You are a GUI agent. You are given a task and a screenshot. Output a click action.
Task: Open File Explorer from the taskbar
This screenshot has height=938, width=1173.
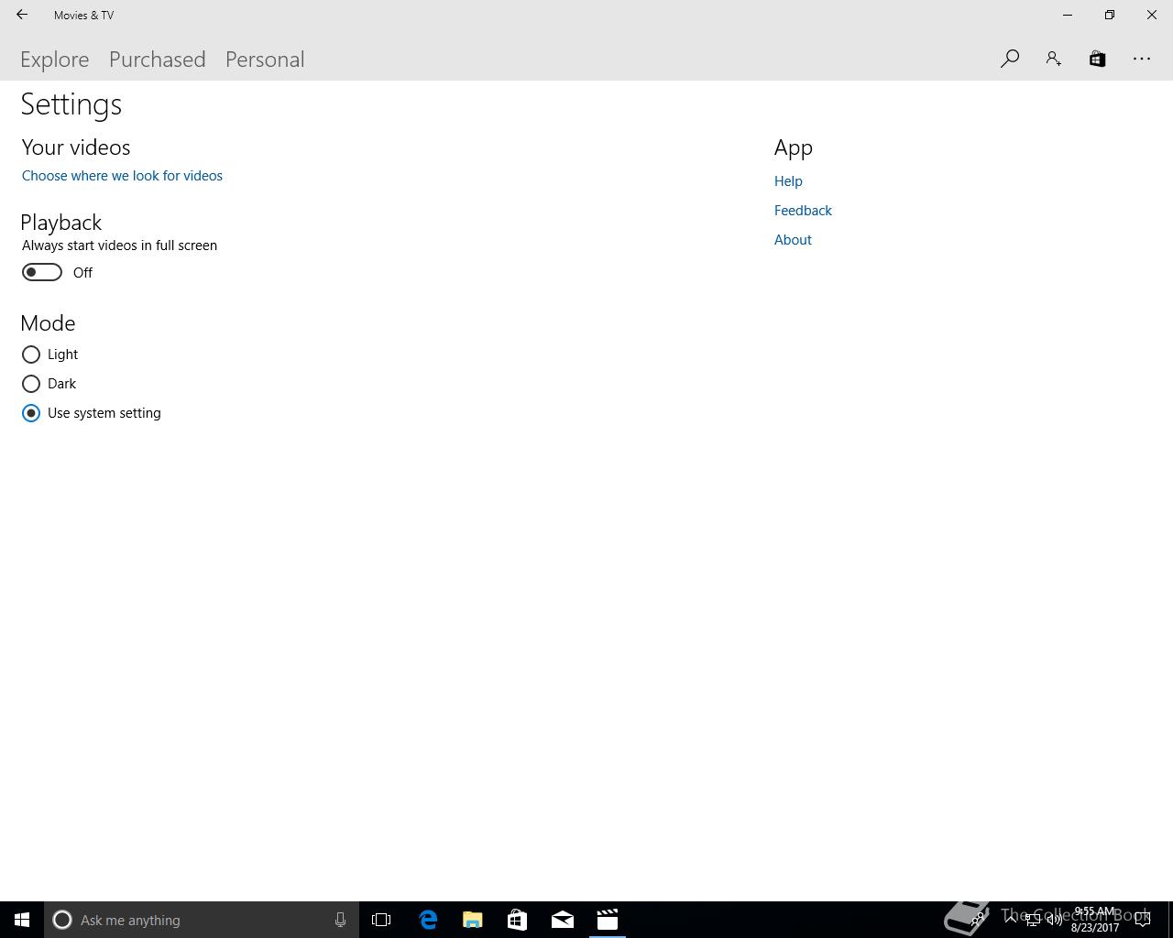pos(473,920)
